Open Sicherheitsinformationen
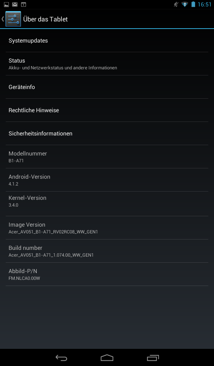The width and height of the screenshot is (214, 366). 107,133
